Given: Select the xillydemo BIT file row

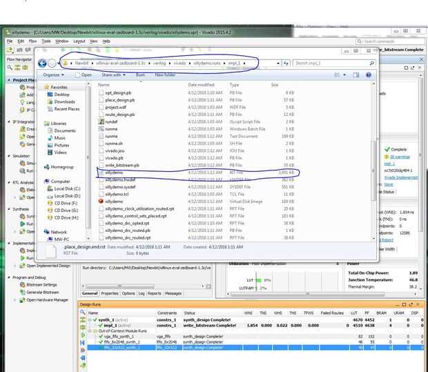Looking at the screenshot, I should click(x=196, y=173).
